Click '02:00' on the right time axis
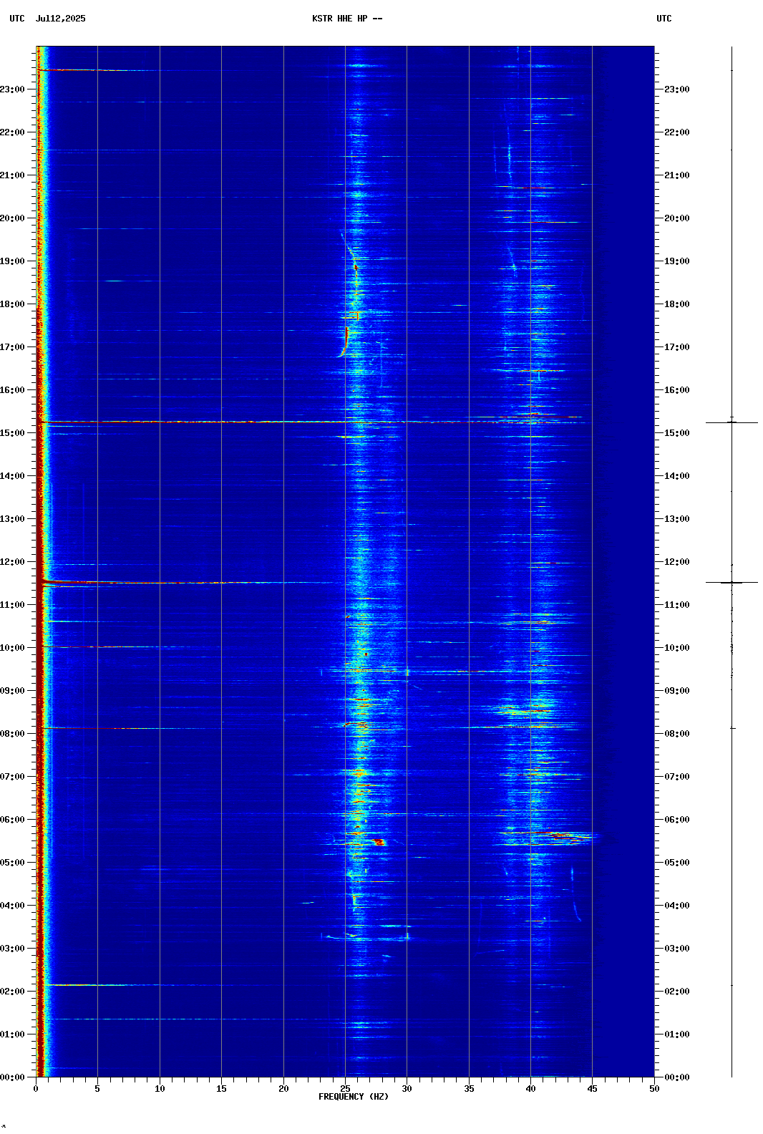This screenshot has height=1134, width=763. tap(677, 992)
